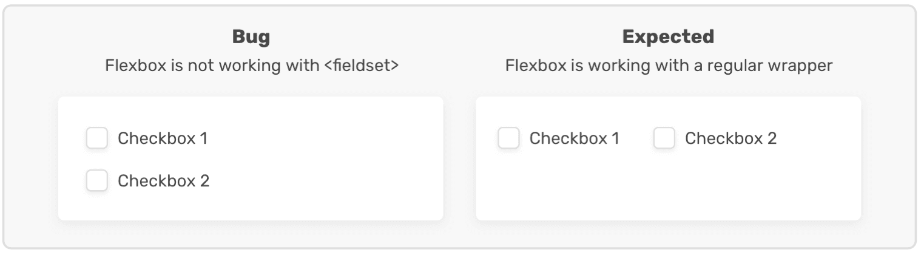Check Checkbox 1 in the Bug panel
921x255 pixels.
point(97,138)
